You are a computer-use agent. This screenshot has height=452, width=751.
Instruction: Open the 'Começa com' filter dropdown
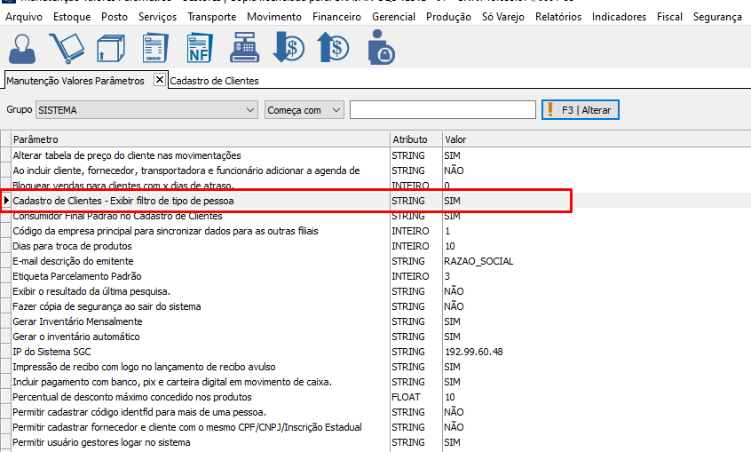pos(336,110)
